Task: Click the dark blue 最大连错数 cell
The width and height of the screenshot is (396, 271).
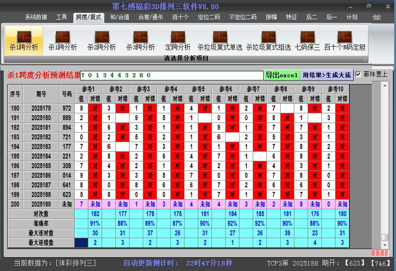Action: tap(81, 243)
